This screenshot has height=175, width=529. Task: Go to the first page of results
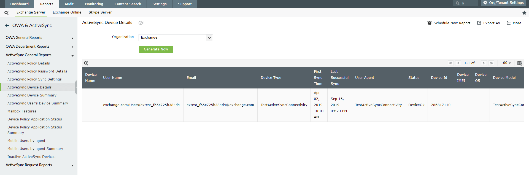pos(450,63)
